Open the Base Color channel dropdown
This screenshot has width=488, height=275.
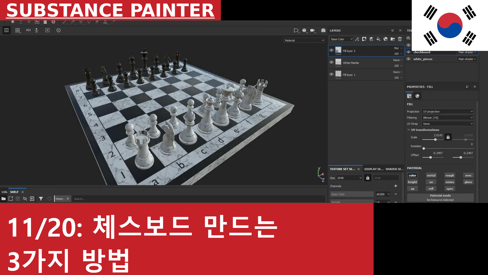(342, 39)
